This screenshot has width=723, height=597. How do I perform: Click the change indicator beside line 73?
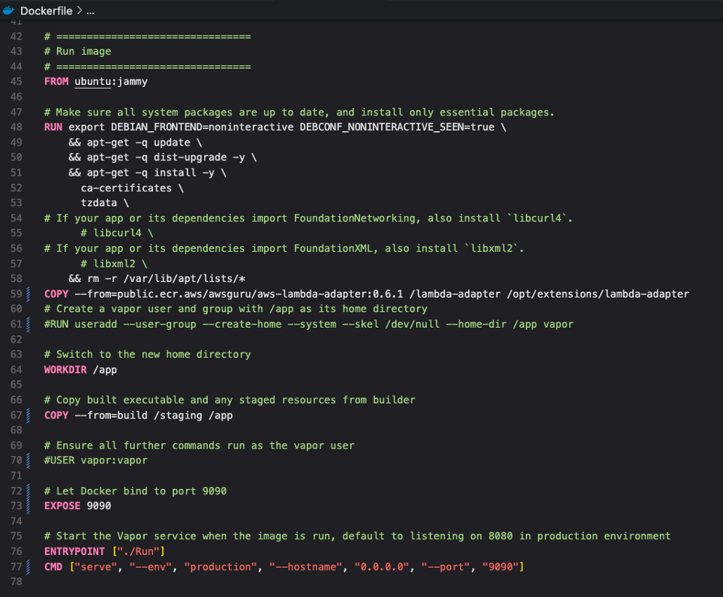point(29,505)
